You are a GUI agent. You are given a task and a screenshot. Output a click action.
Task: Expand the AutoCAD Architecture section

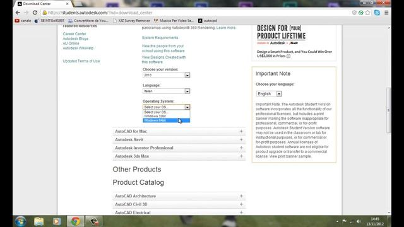[x=179, y=196]
